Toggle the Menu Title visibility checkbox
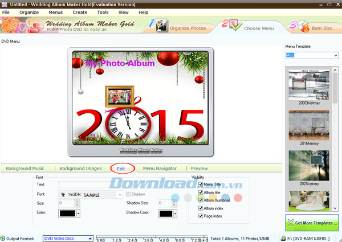Viewport: 342px width, 242px height. point(201,184)
